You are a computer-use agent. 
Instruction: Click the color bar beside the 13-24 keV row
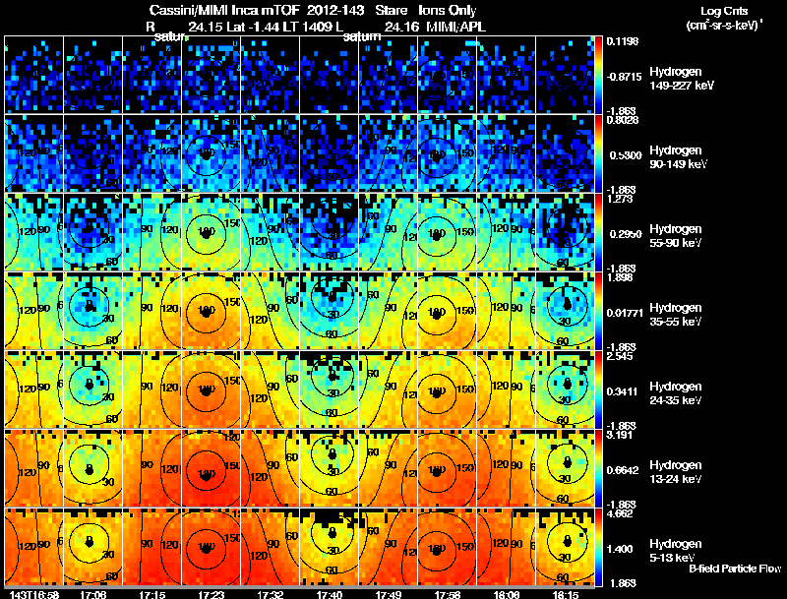(x=598, y=468)
